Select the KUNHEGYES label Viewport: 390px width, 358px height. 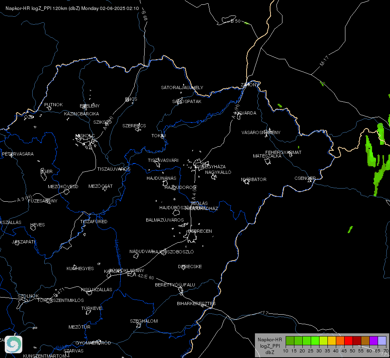[x=80, y=268]
